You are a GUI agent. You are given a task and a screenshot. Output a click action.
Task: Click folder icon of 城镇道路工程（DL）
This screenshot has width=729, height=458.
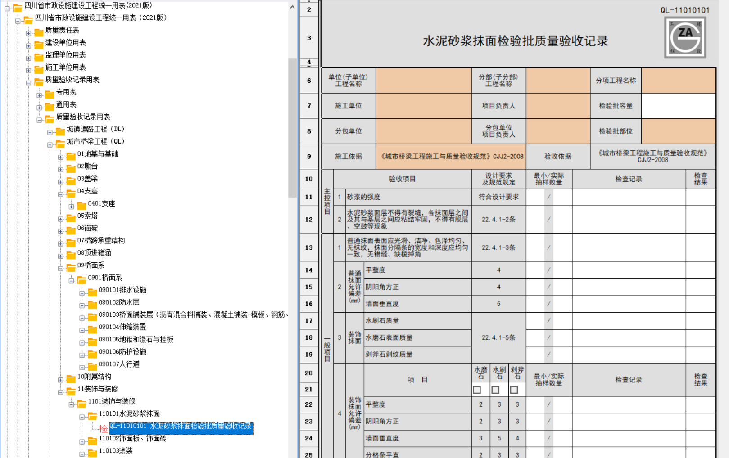pyautogui.click(x=60, y=131)
